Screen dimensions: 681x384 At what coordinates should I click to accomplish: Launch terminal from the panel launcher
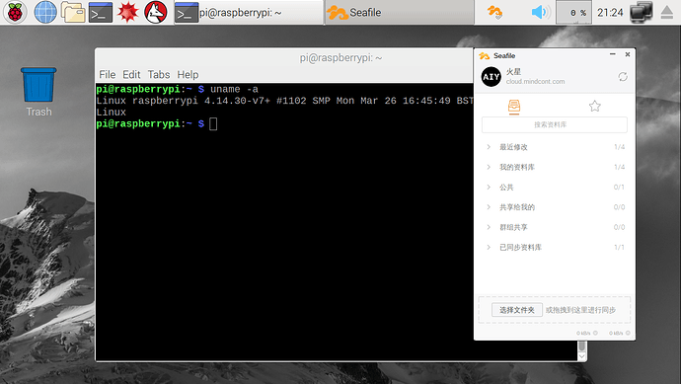pyautogui.click(x=101, y=12)
